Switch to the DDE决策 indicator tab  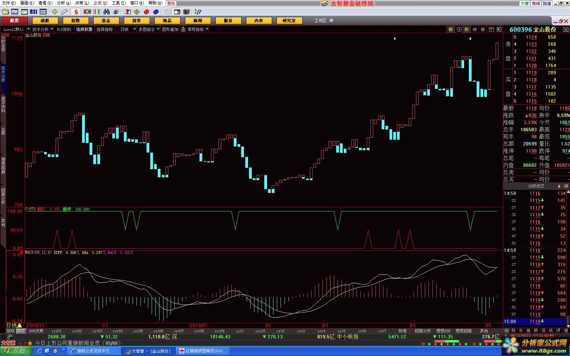click(36, 331)
